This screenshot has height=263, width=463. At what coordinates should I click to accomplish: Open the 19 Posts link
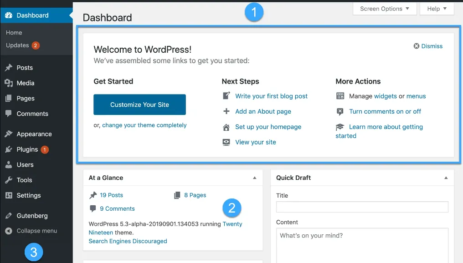click(111, 195)
